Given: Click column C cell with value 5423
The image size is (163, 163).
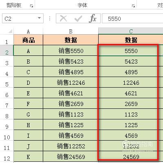Looking at the screenshot, I should point(131,61).
